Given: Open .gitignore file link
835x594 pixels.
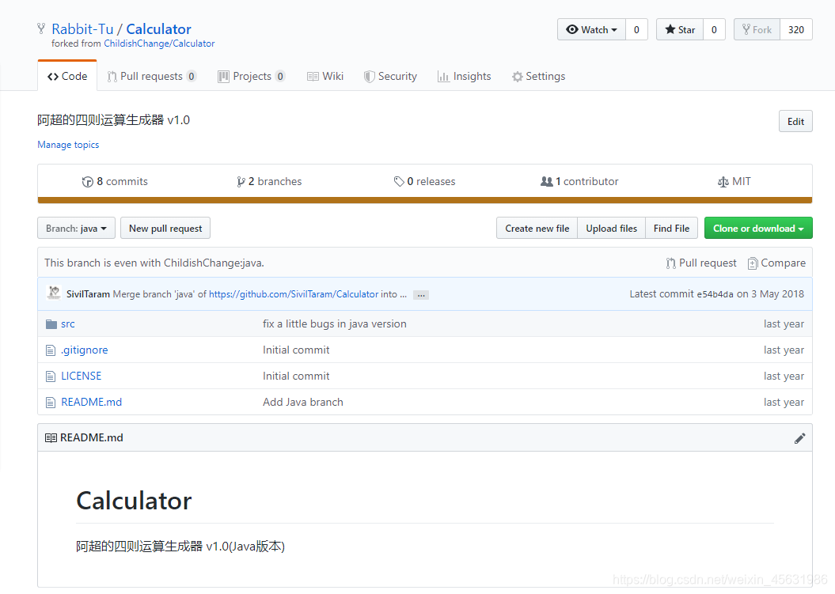Looking at the screenshot, I should point(84,350).
